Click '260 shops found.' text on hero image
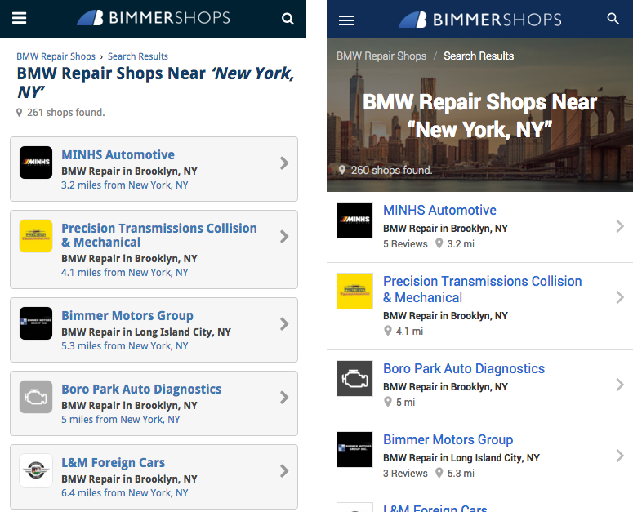This screenshot has height=512, width=633. (x=391, y=171)
